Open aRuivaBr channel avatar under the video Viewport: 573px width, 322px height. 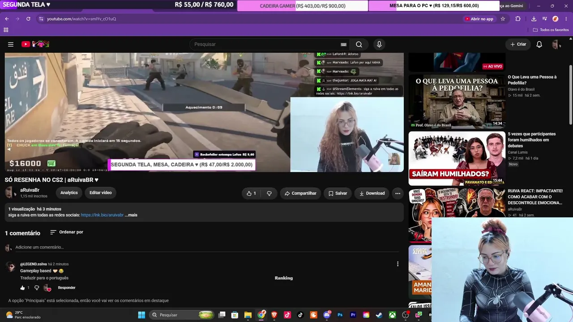tap(11, 193)
